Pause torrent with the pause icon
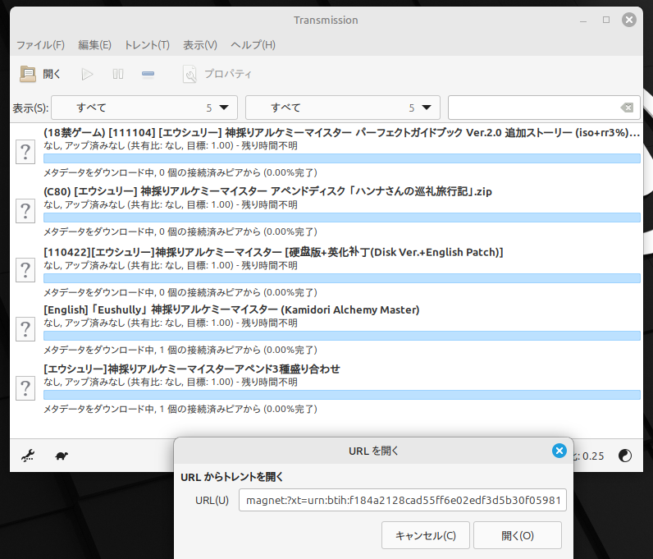Image resolution: width=653 pixels, height=559 pixels. pyautogui.click(x=118, y=74)
